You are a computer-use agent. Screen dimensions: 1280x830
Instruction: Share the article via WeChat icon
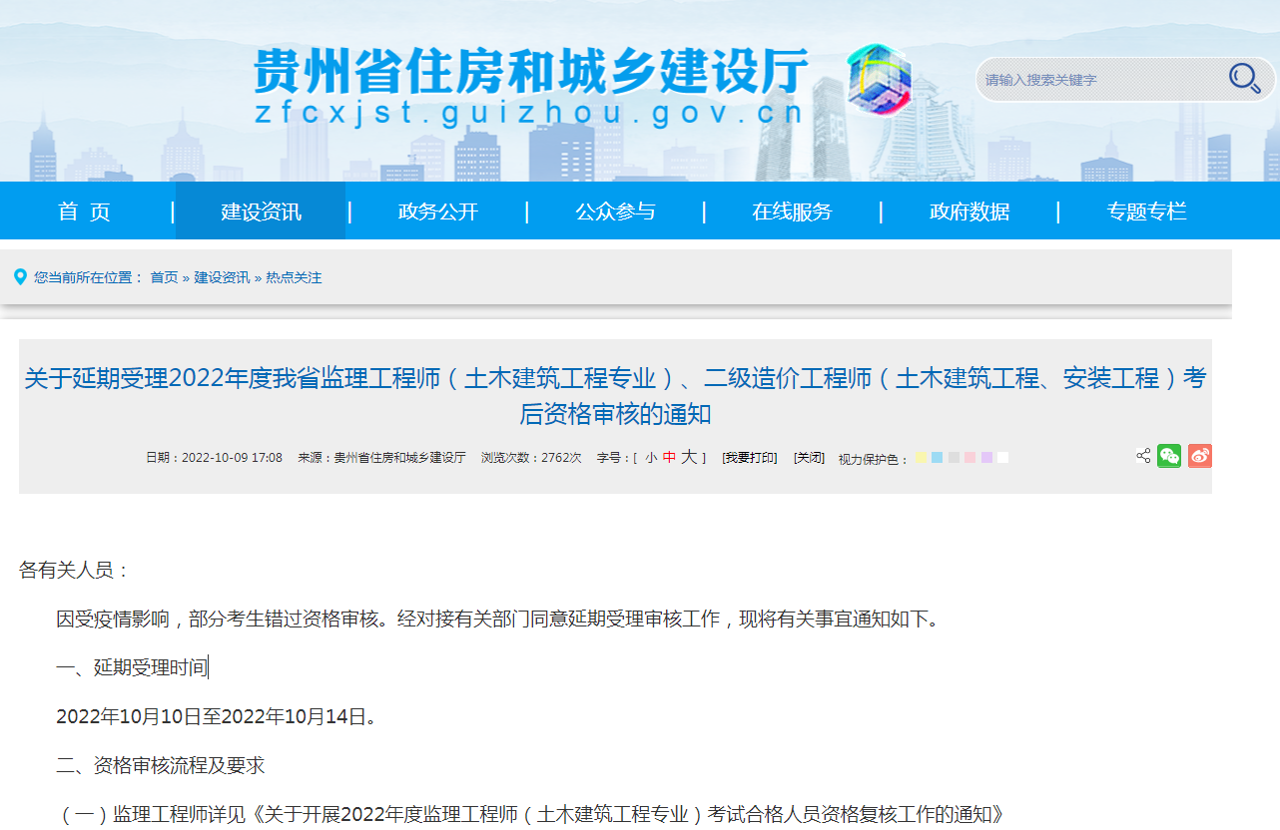point(1169,456)
